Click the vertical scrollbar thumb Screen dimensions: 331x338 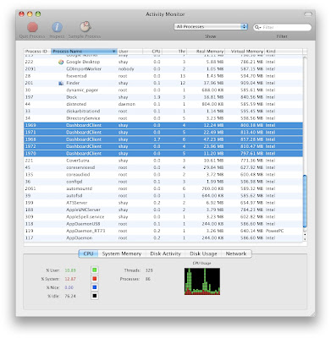pos(305,201)
